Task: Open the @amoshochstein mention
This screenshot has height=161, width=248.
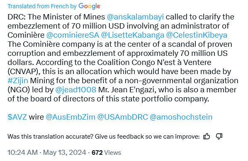Action: (x=181, y=117)
